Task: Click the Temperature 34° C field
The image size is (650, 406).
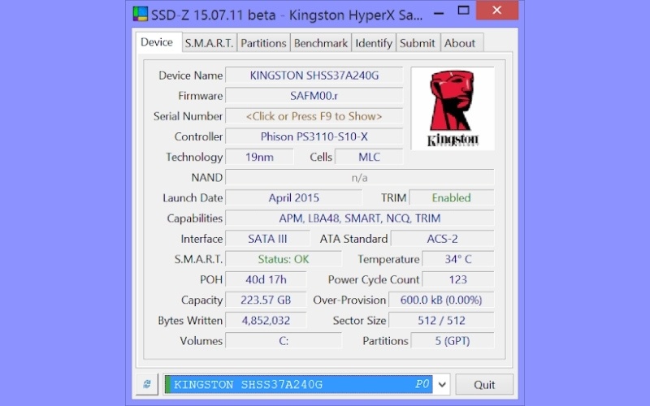Action: [x=457, y=259]
